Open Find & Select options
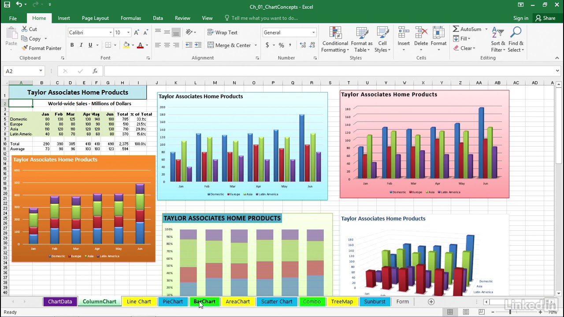This screenshot has height=317, width=564. coord(516,40)
